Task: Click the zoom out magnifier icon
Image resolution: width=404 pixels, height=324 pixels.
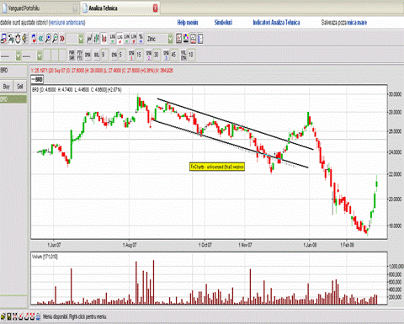Action: (55, 39)
